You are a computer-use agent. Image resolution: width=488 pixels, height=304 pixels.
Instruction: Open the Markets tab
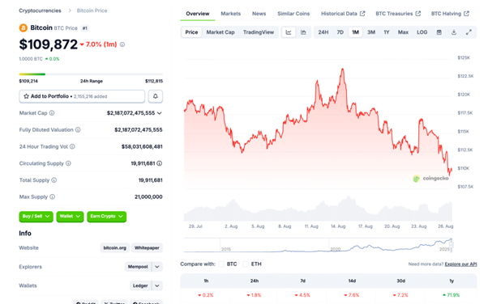point(230,14)
